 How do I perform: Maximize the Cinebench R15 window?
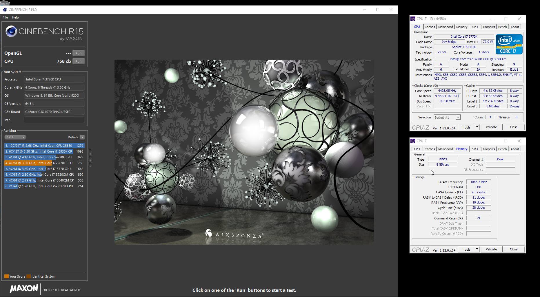point(378,10)
